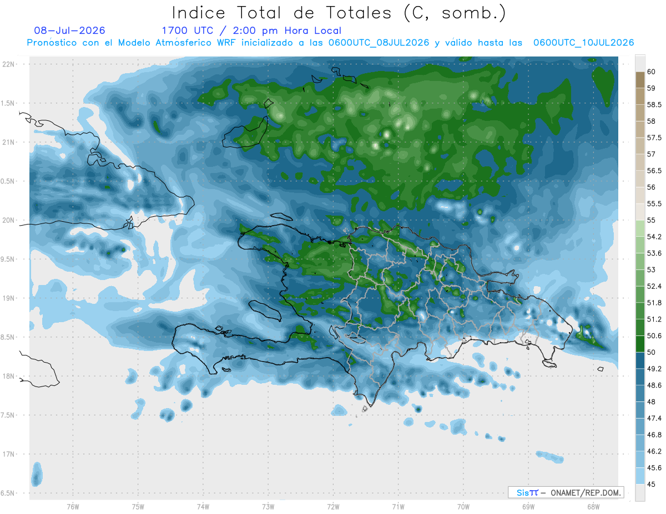Click the colorbar value "53"
The width and height of the screenshot is (666, 514).
coord(652,270)
